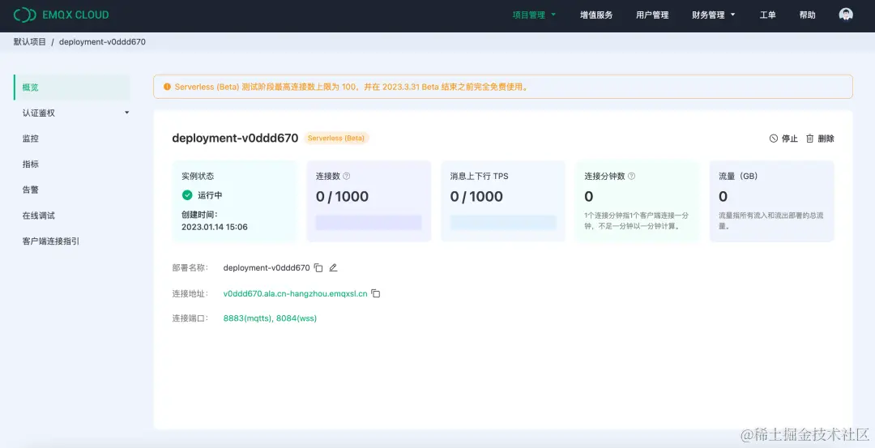Click the green running status check icon

(187, 194)
